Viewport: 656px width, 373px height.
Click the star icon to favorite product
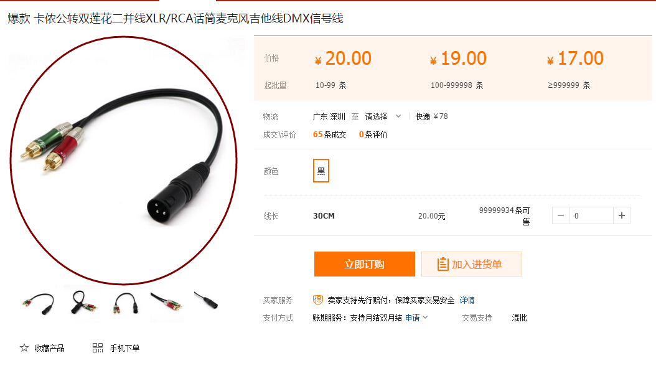point(24,348)
